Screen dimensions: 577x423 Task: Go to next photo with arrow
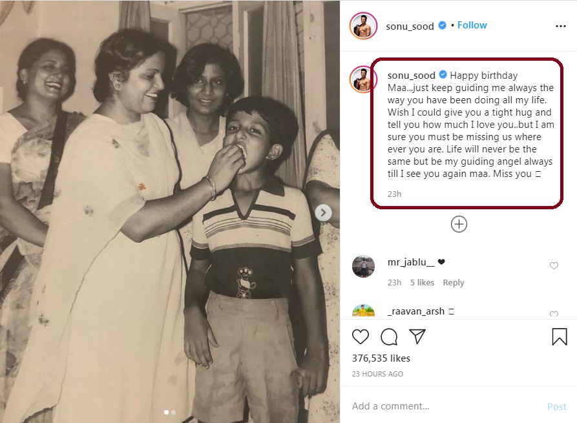point(324,212)
